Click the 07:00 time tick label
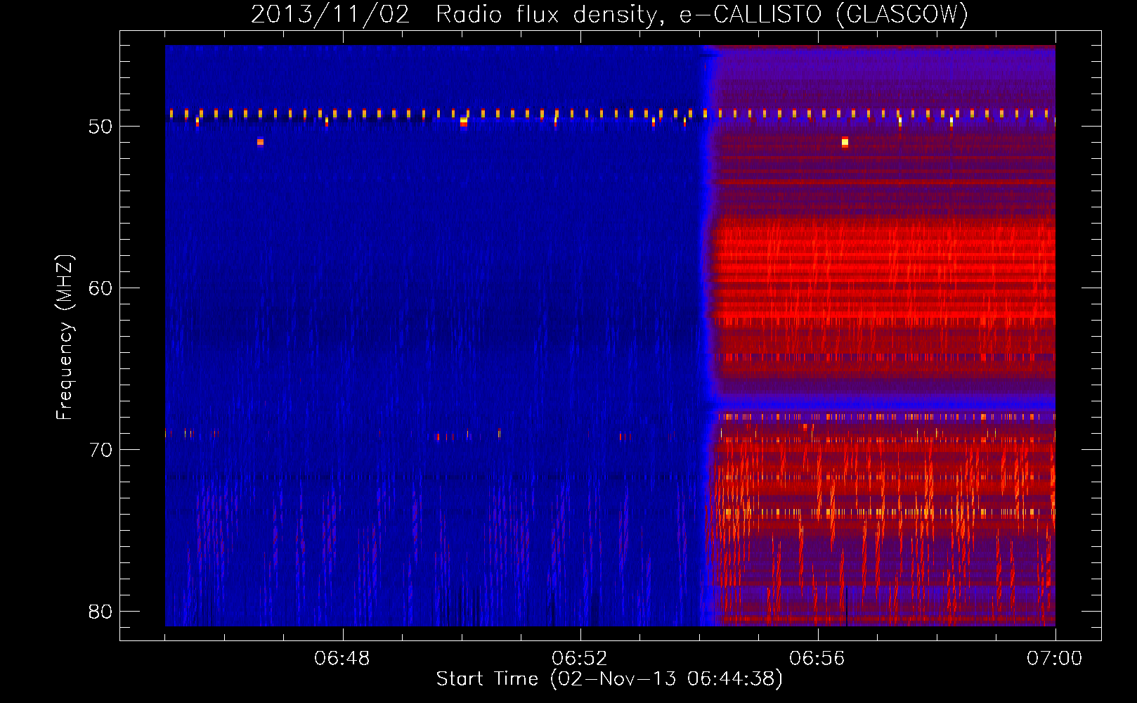Viewport: 1137px width, 703px height. click(1054, 659)
